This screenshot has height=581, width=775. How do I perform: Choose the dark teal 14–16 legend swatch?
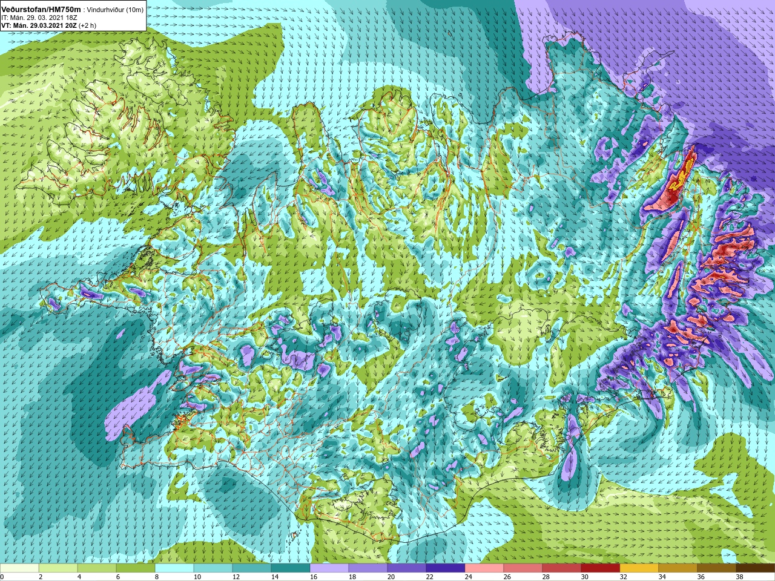point(291,569)
